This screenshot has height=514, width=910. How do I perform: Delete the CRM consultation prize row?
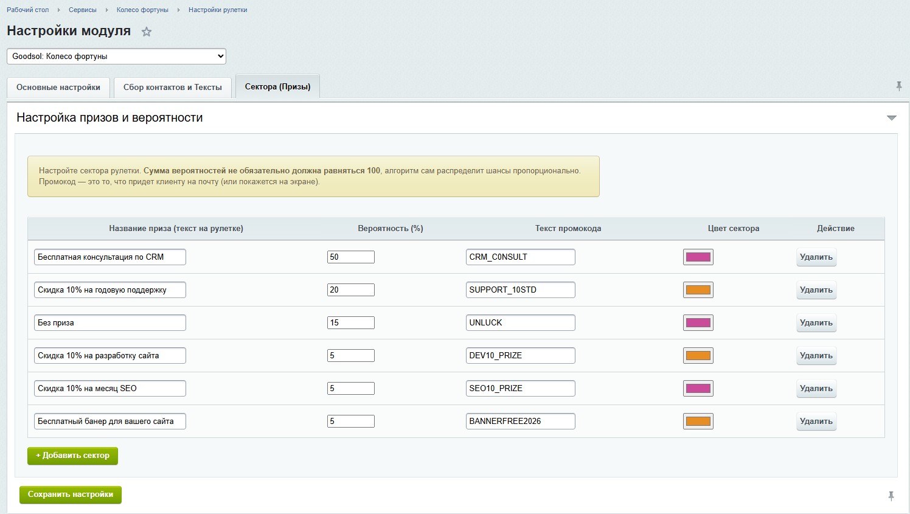(816, 257)
